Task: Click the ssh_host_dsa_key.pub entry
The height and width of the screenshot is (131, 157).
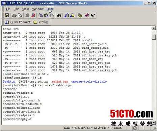Action: [100, 55]
